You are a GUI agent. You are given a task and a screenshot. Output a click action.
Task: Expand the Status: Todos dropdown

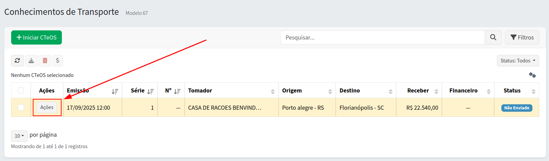coord(518,61)
